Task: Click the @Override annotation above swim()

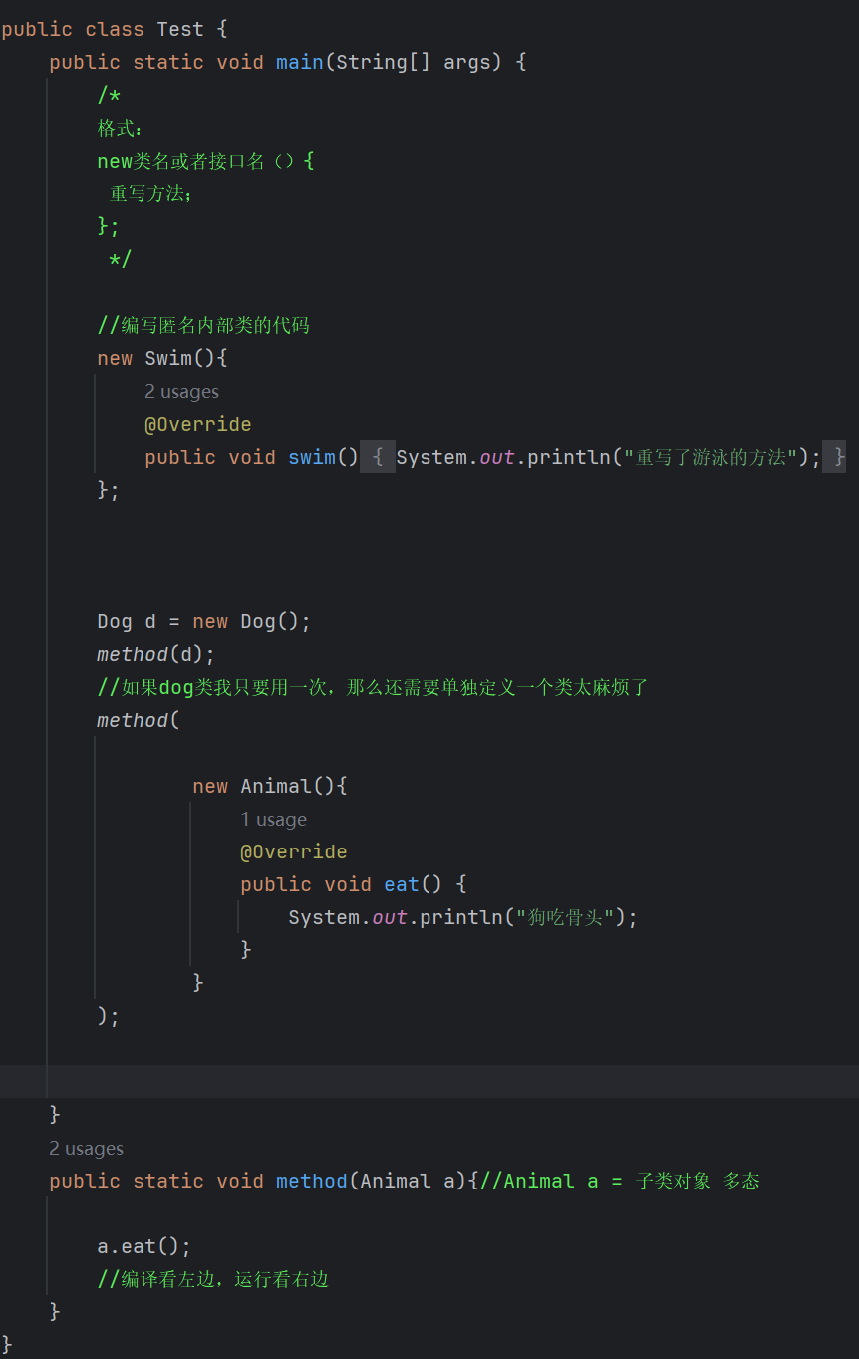Action: point(197,425)
